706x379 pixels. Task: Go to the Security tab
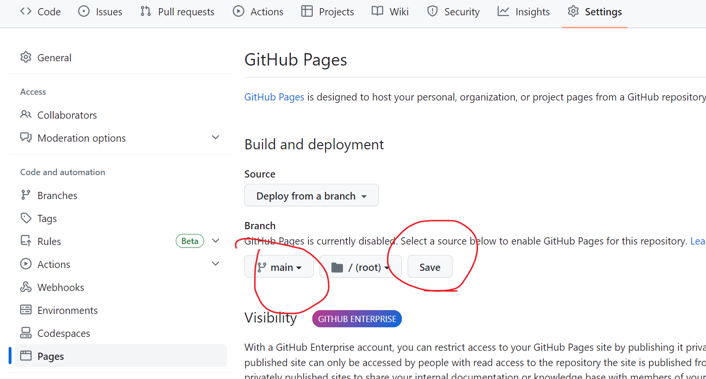(453, 11)
